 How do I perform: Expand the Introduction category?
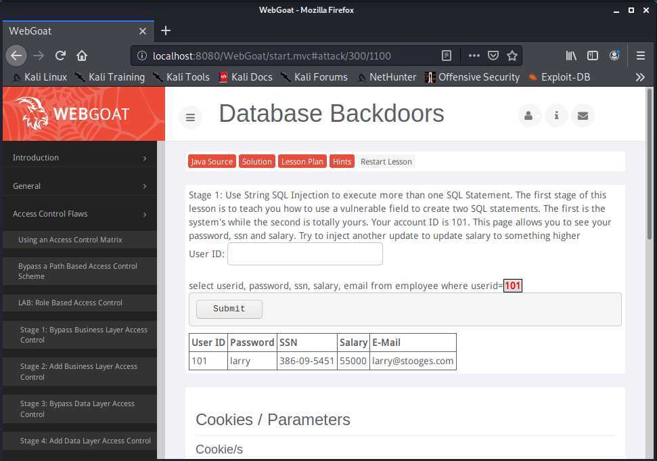(x=79, y=158)
